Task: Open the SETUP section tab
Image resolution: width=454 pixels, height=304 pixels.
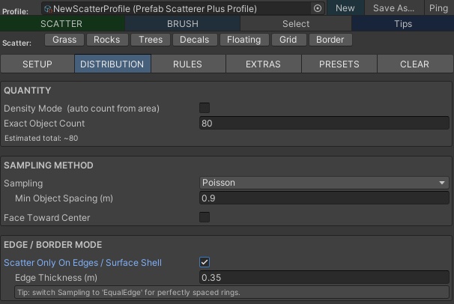Action: point(37,64)
